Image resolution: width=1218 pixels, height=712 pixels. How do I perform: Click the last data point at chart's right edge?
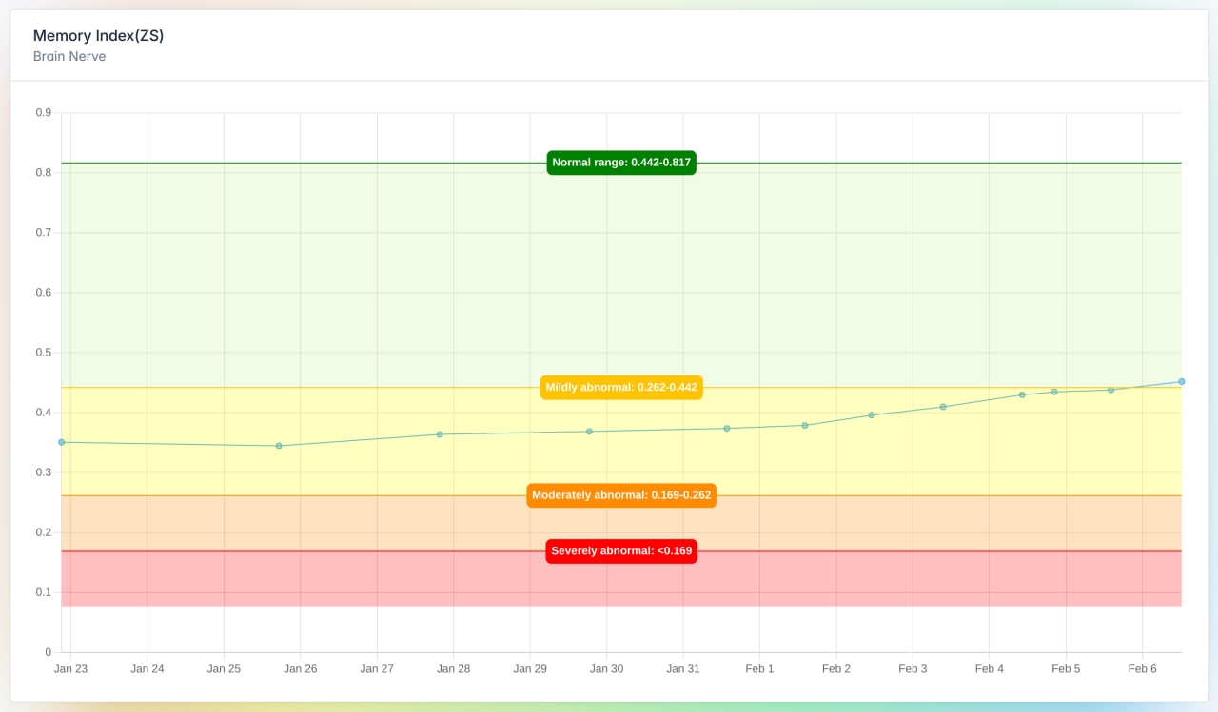(1181, 381)
